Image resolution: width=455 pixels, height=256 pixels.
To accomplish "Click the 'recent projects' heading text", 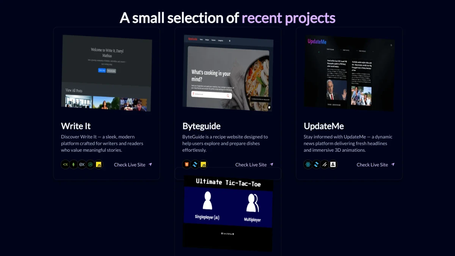I will click(289, 18).
